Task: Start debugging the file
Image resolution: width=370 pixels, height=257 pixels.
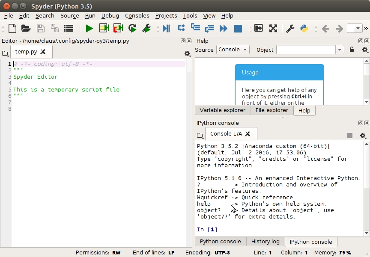Action: (x=166, y=29)
